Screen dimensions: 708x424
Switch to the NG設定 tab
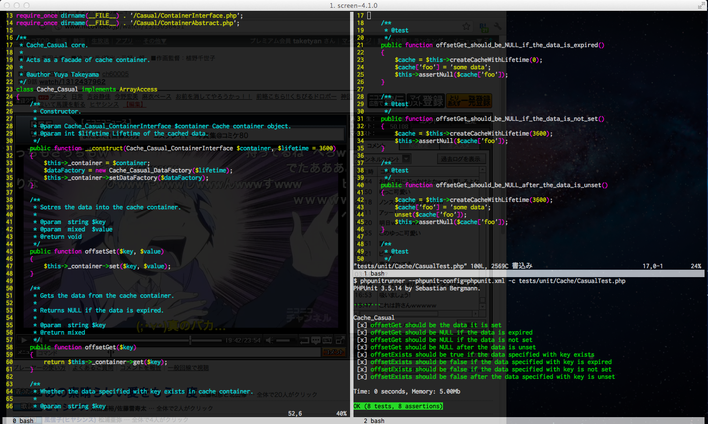pyautogui.click(x=419, y=145)
